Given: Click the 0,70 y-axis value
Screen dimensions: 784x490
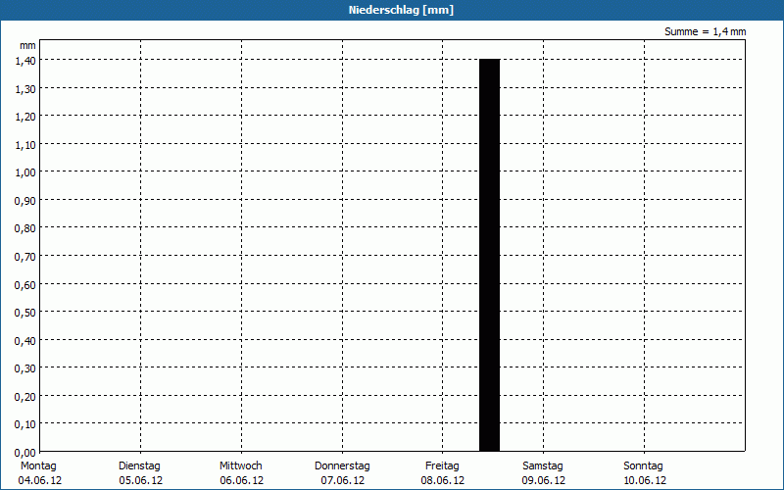Looking at the screenshot, I should click(x=25, y=257).
